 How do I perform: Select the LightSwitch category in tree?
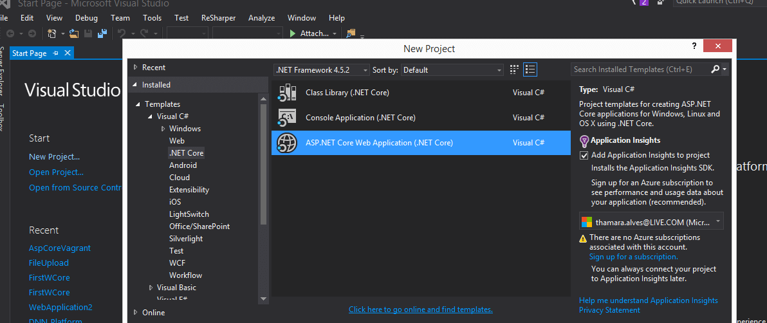[x=189, y=214]
